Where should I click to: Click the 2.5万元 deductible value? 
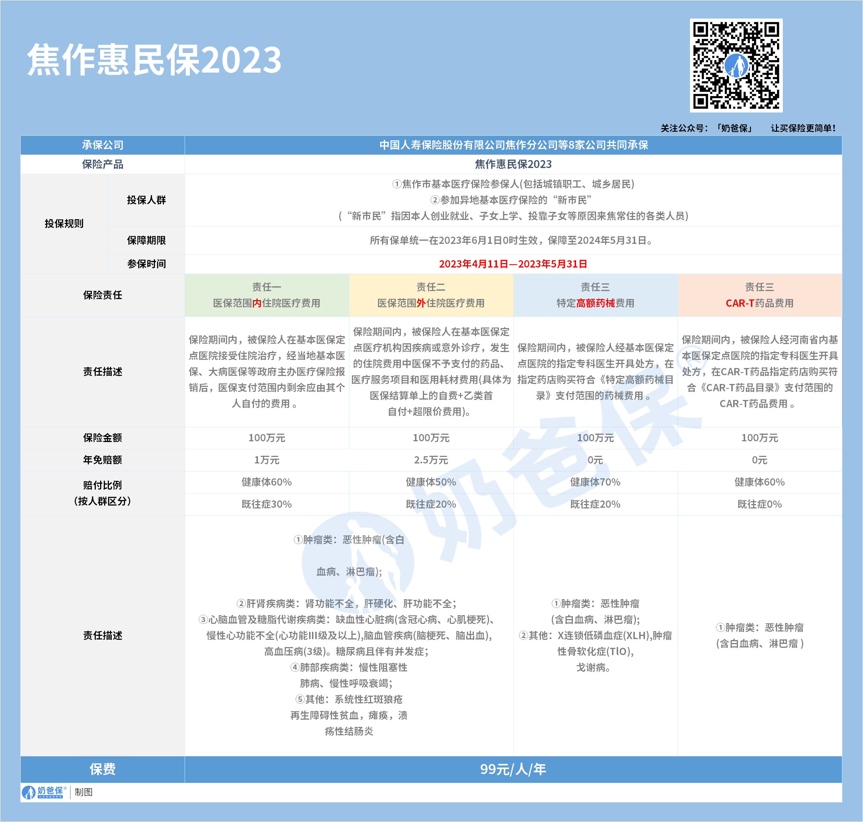pyautogui.click(x=431, y=460)
